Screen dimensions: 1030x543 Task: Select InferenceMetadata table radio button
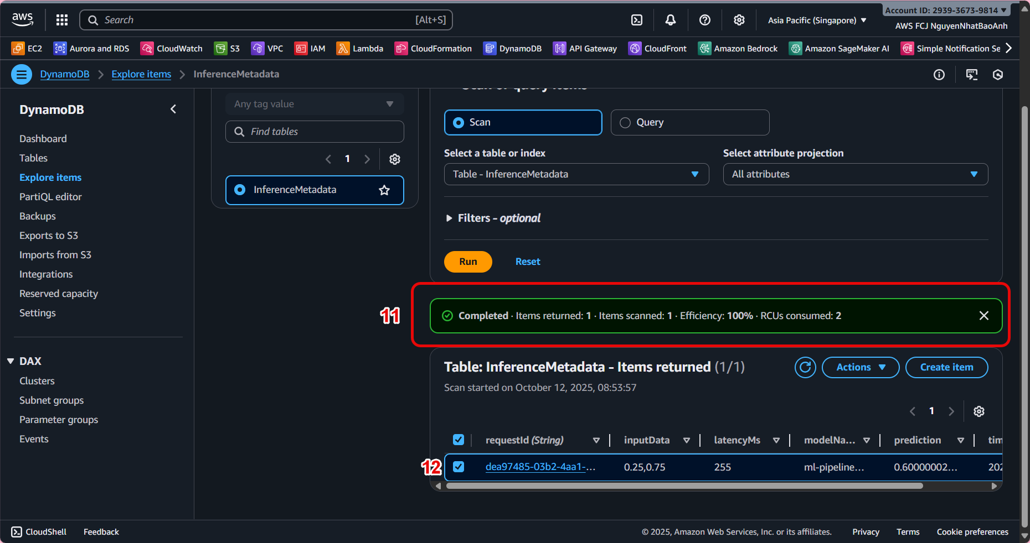(240, 190)
